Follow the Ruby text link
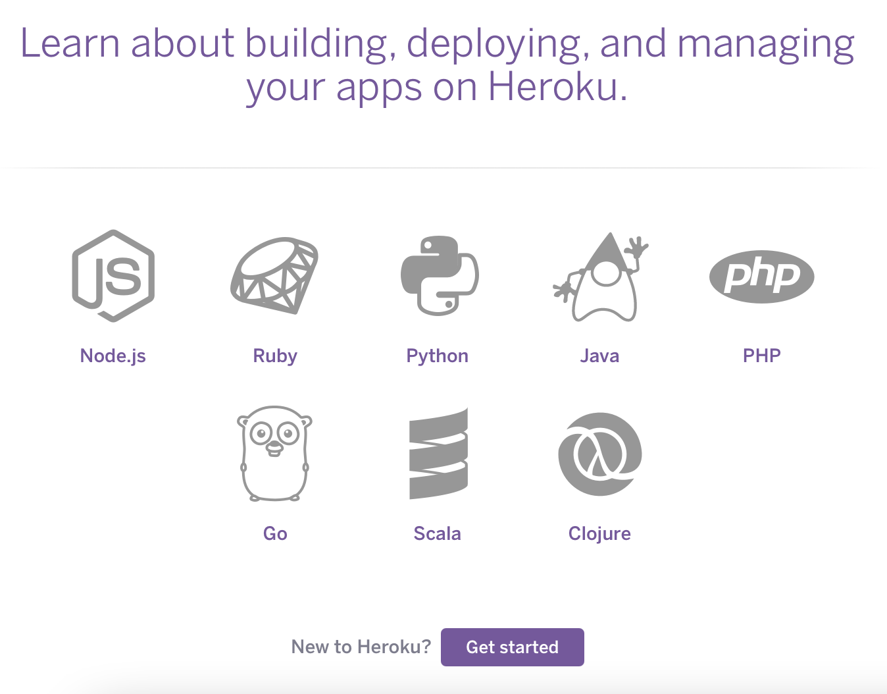The width and height of the screenshot is (887, 694). [275, 356]
